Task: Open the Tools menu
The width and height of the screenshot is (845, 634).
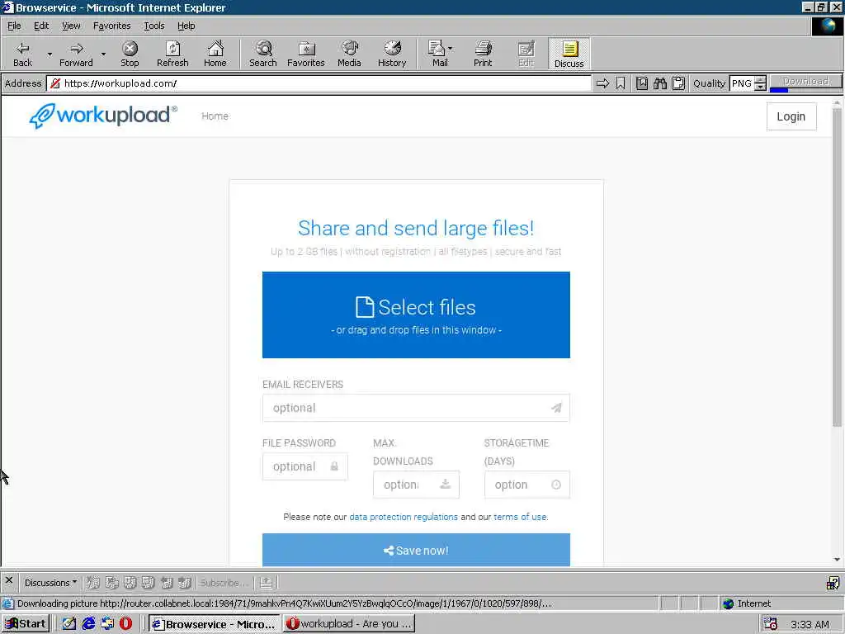Action: click(154, 26)
